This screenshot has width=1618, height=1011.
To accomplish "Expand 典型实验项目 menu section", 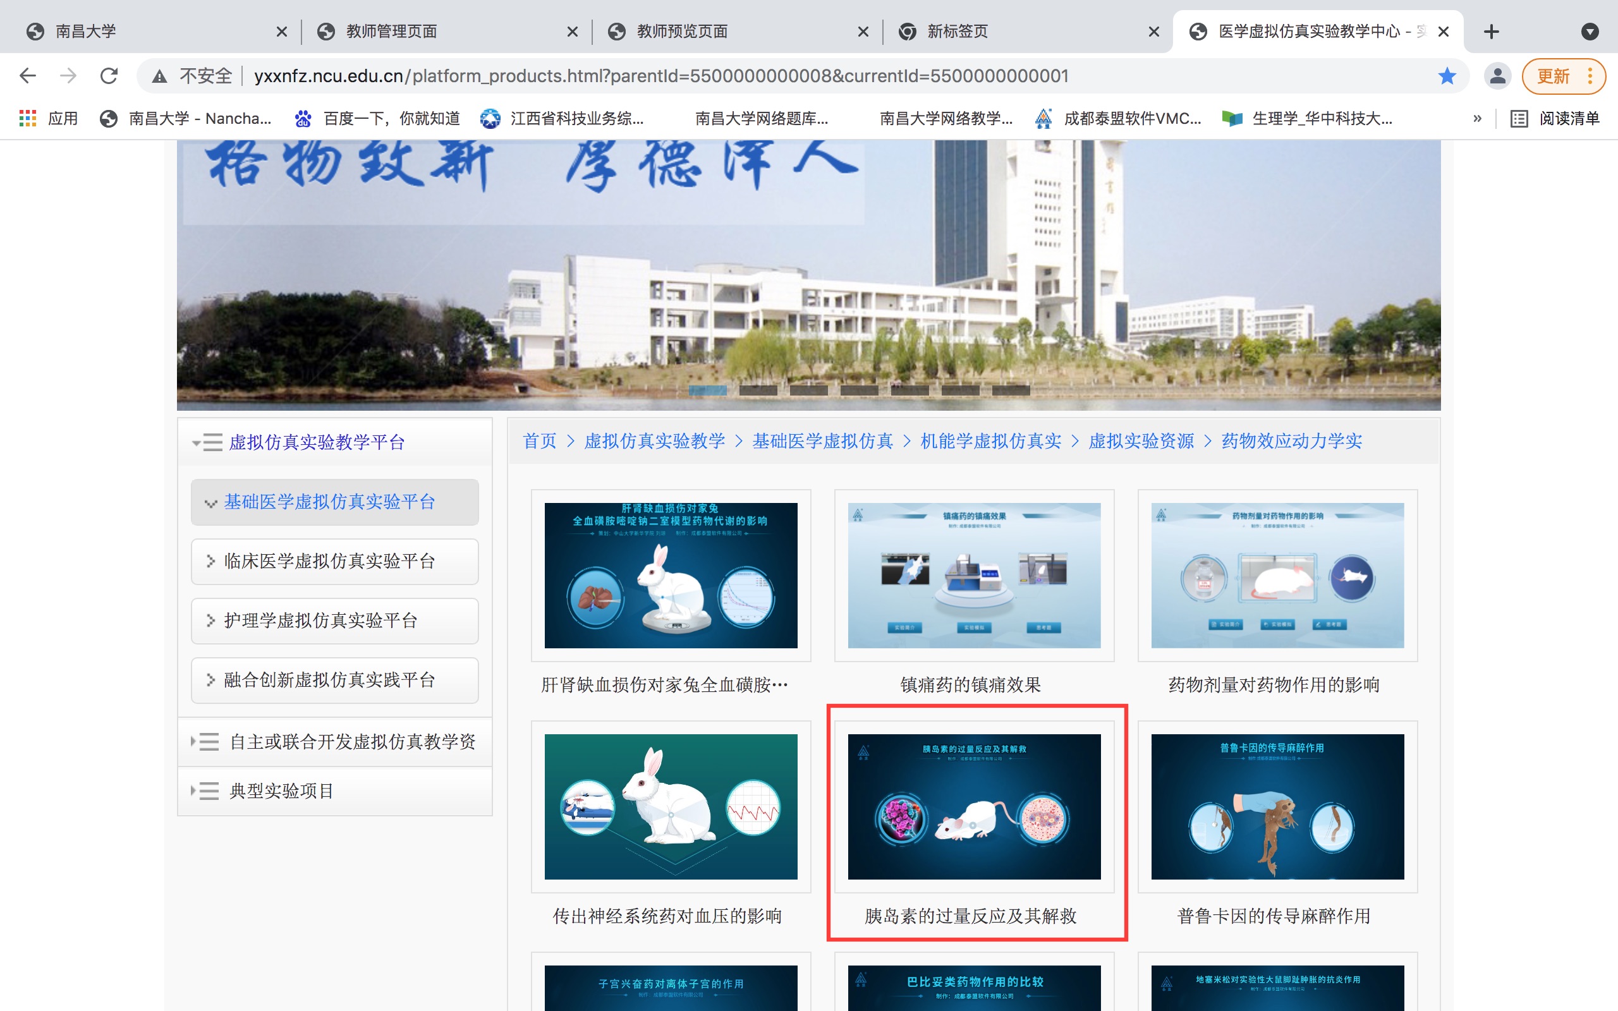I will tap(281, 791).
